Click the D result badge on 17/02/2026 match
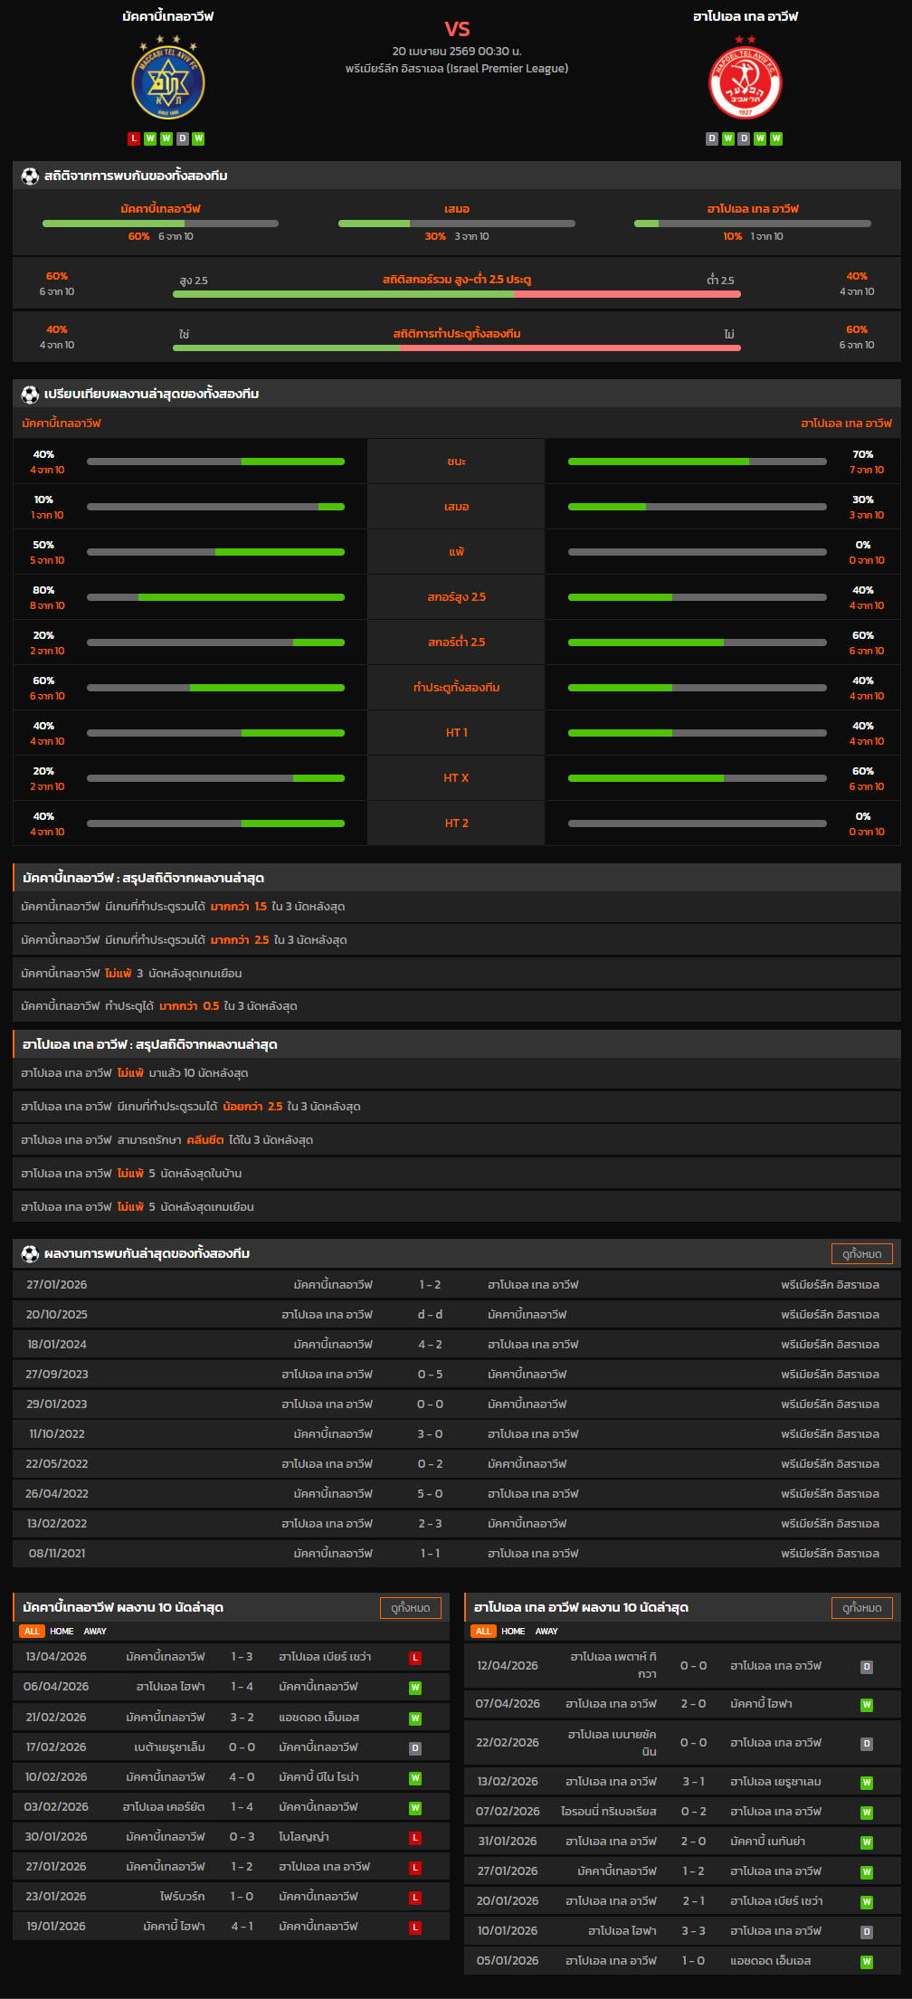This screenshot has width=912, height=1999. [415, 1748]
